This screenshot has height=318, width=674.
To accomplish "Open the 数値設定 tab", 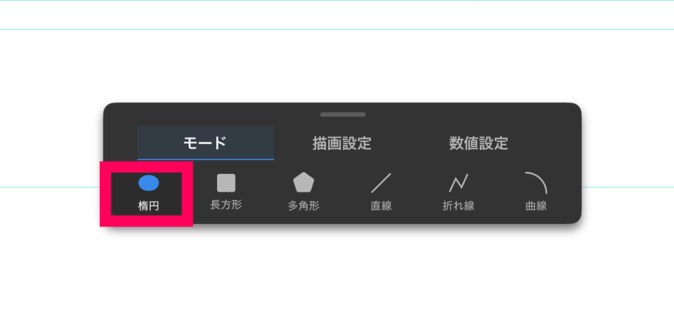I will coord(478,142).
